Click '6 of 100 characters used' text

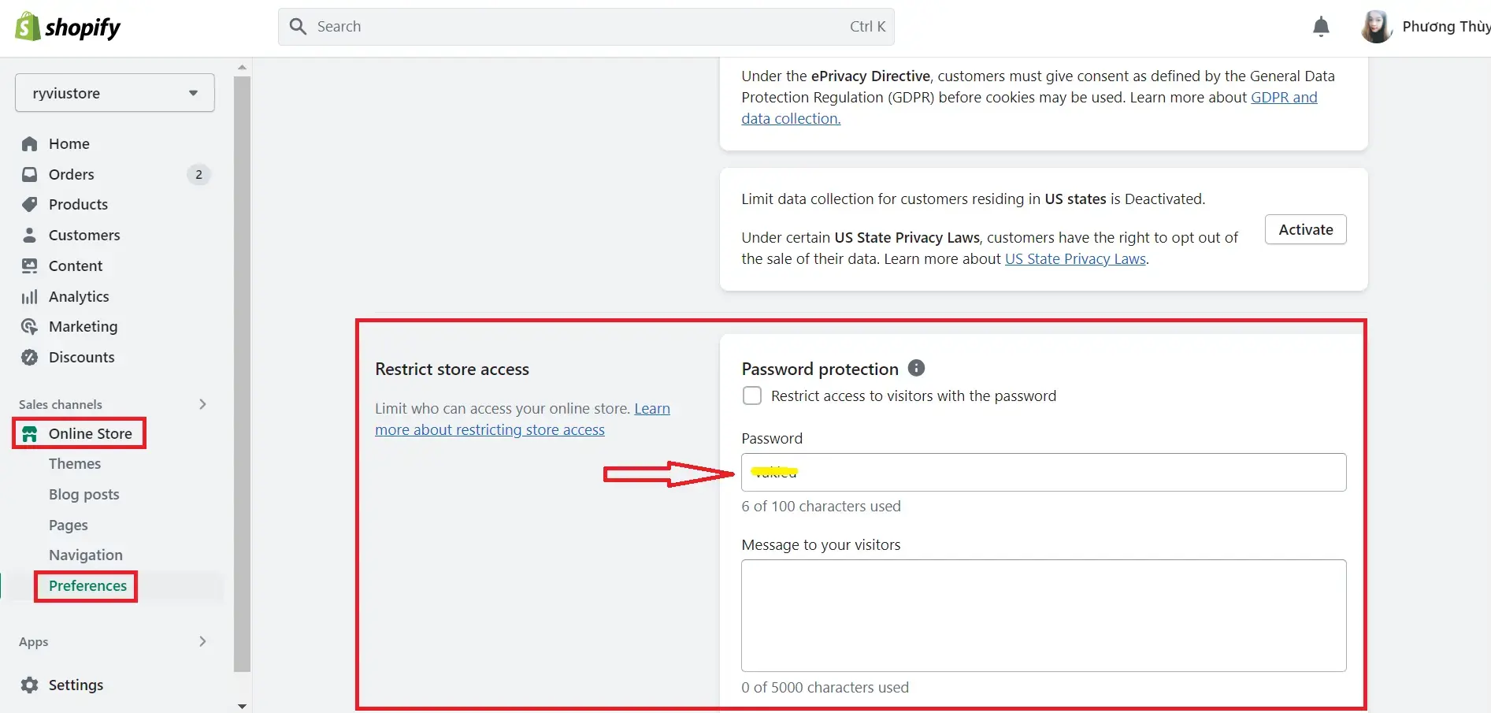click(821, 507)
